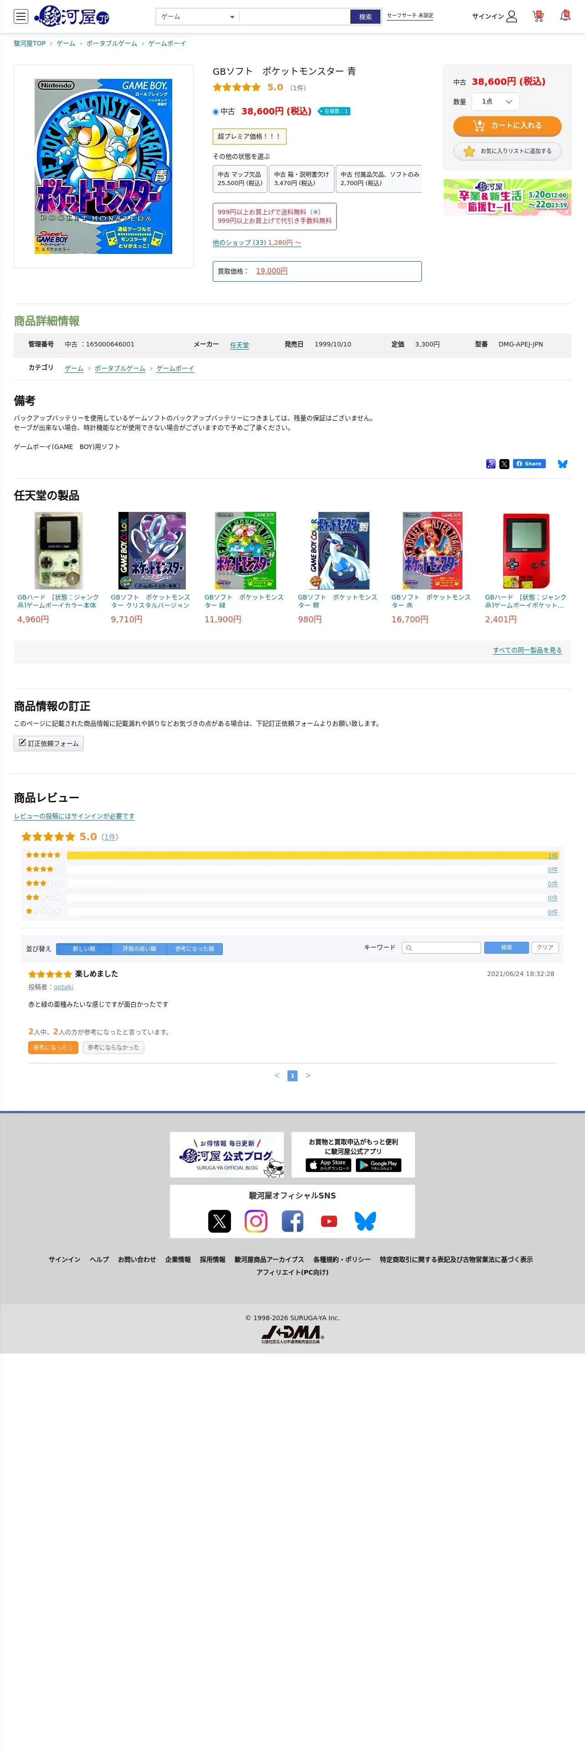
Task: Open the 駿河屋 公式ブログ banner
Action: [227, 1155]
